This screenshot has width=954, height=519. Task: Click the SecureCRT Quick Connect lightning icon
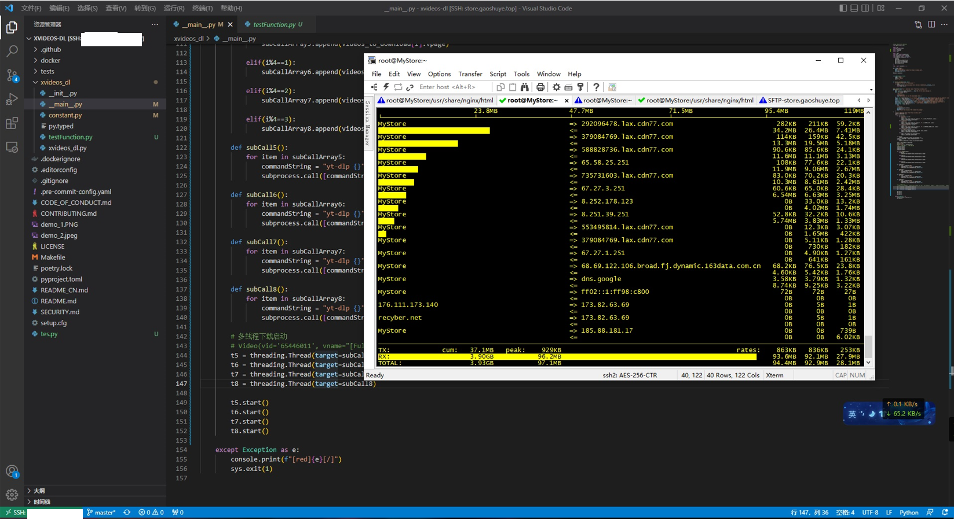pyautogui.click(x=386, y=87)
